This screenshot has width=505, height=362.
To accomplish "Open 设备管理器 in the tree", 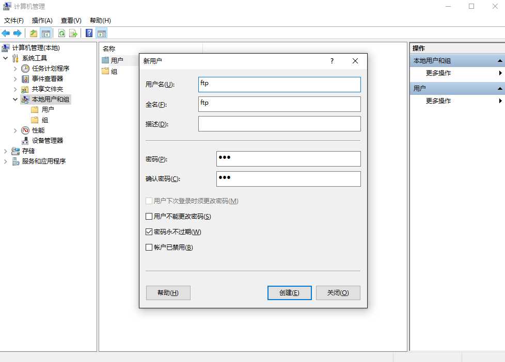I will coord(48,141).
